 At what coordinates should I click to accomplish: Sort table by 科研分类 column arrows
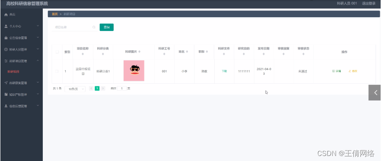103,54
